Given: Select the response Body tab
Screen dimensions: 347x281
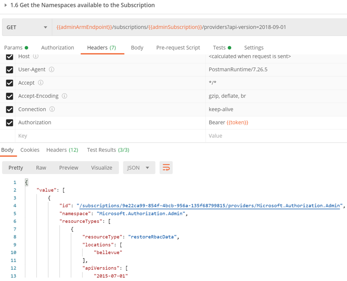Looking at the screenshot, I should click(7, 150).
